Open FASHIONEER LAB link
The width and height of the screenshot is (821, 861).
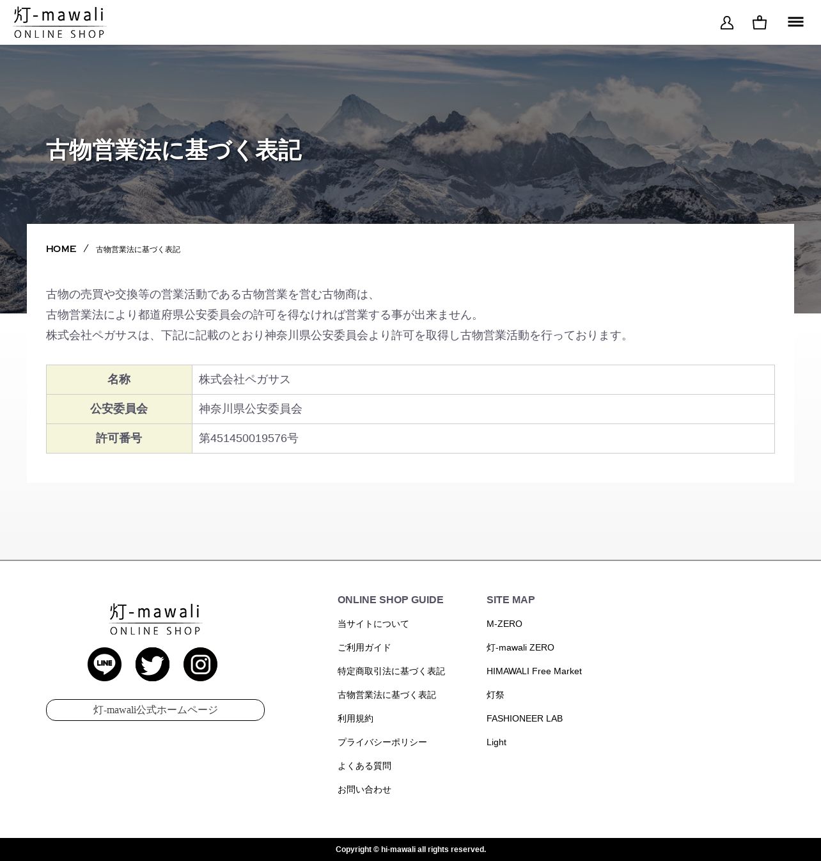525,718
